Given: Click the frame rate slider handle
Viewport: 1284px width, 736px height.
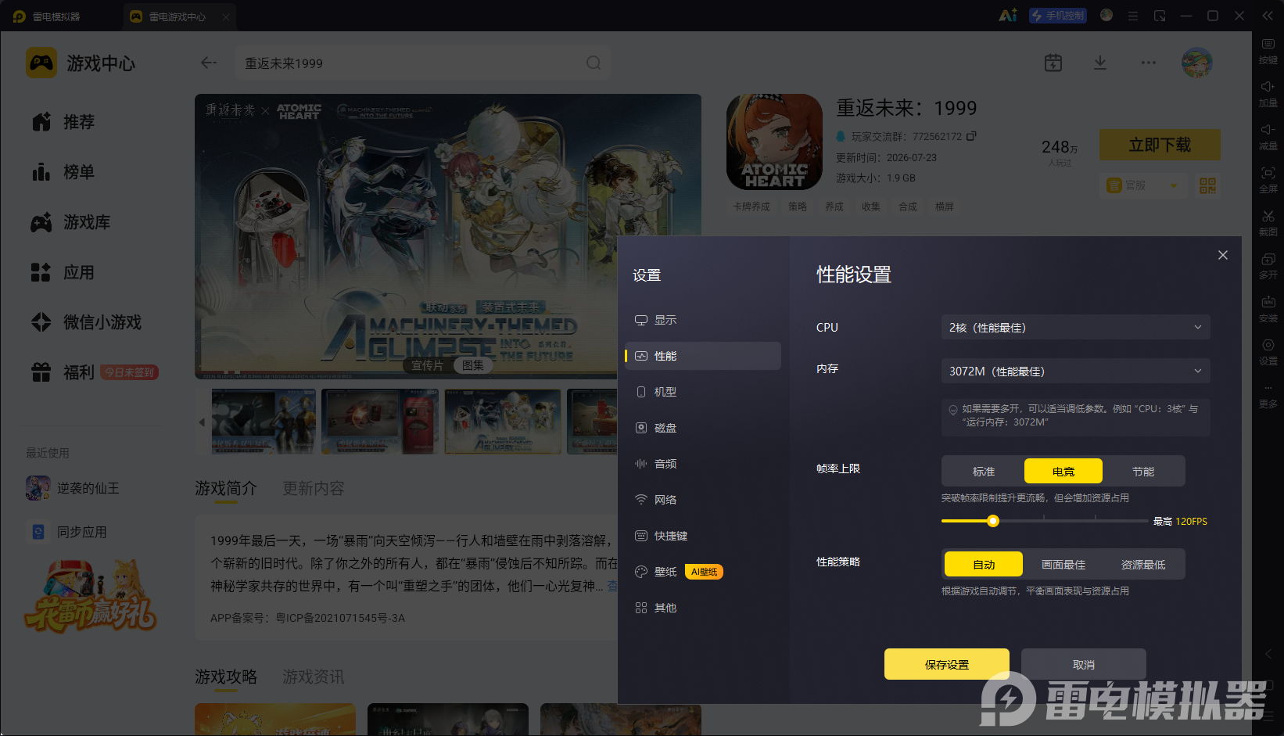Looking at the screenshot, I should pyautogui.click(x=993, y=521).
